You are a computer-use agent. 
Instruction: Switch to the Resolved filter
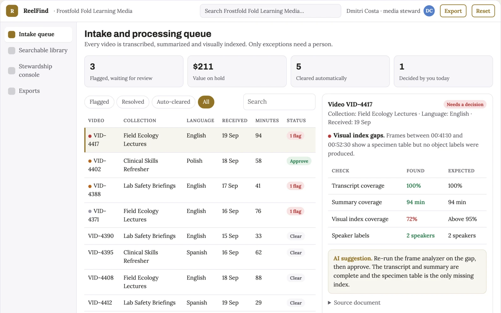[133, 102]
